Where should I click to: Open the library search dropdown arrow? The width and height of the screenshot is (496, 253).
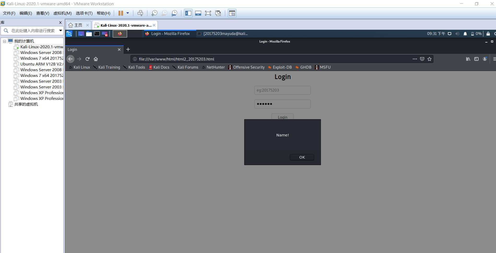61,31
